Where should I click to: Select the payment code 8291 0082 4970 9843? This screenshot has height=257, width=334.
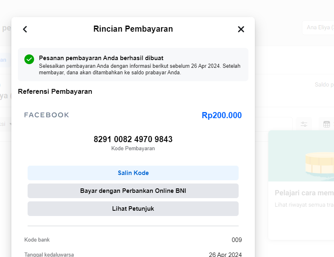133,139
